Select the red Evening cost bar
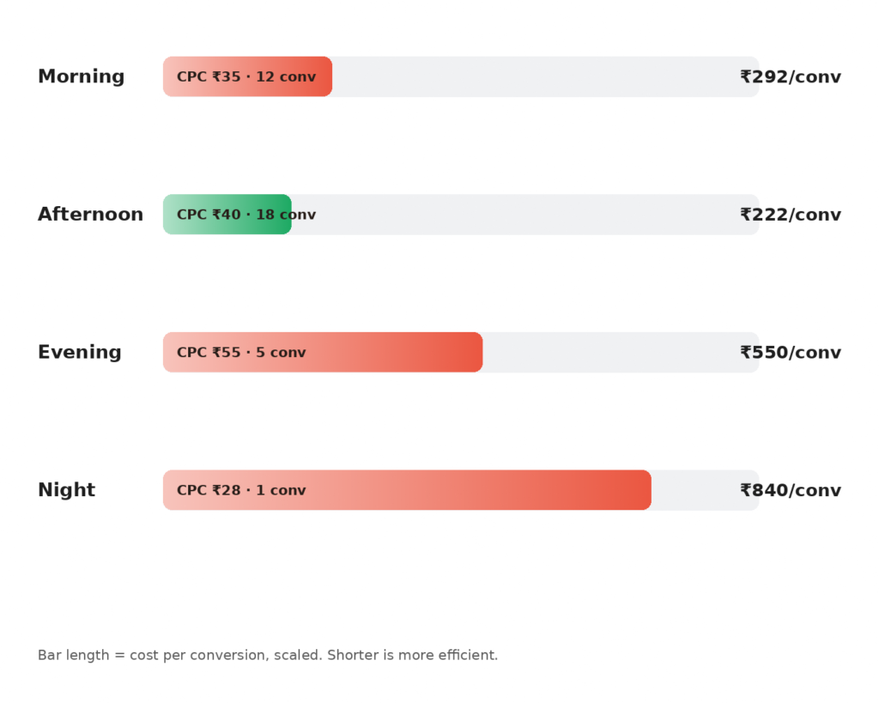879x703 pixels. click(323, 352)
